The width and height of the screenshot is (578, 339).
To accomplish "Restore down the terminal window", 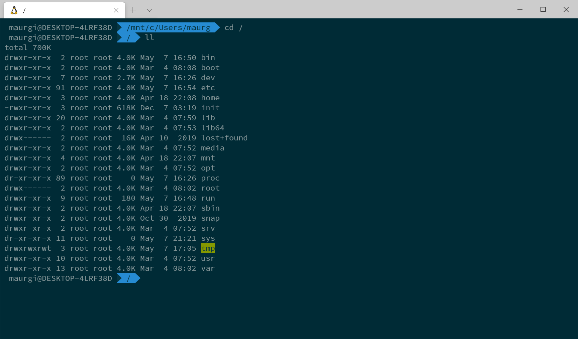I will coord(543,10).
